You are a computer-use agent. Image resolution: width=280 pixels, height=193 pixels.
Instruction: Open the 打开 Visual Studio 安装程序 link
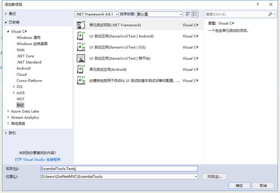coord(38,159)
